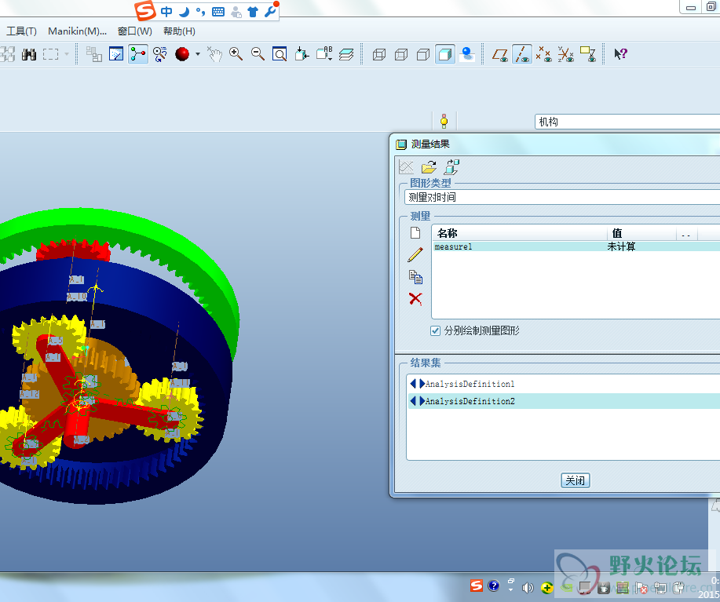Click the 关闭 button
This screenshot has width=720, height=602.
click(x=575, y=480)
